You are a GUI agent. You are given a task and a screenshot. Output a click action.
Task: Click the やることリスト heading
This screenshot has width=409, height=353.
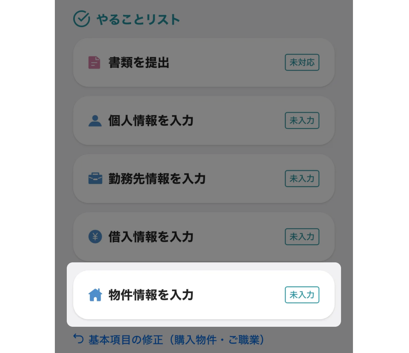(138, 19)
